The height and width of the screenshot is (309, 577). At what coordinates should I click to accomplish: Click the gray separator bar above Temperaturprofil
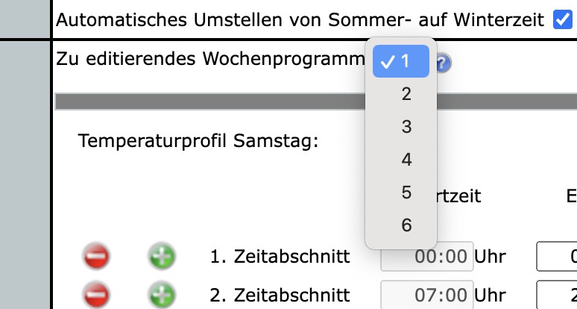(x=209, y=102)
